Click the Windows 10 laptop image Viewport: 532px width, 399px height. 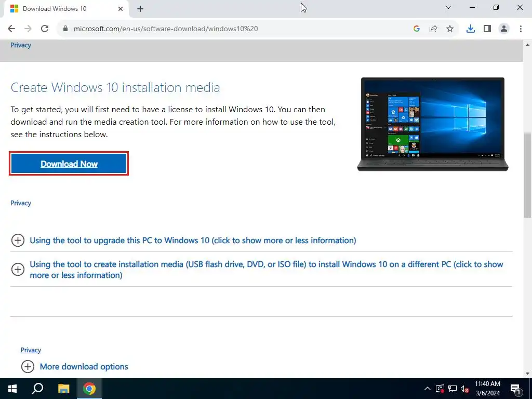point(433,124)
